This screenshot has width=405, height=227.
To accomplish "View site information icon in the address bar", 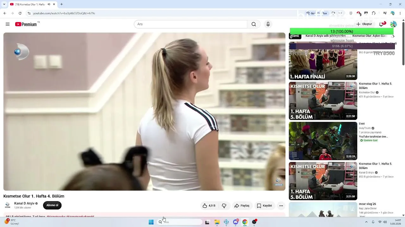I will (x=29, y=13).
